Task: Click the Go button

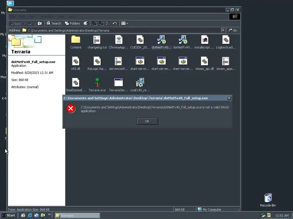Action: coord(233,30)
